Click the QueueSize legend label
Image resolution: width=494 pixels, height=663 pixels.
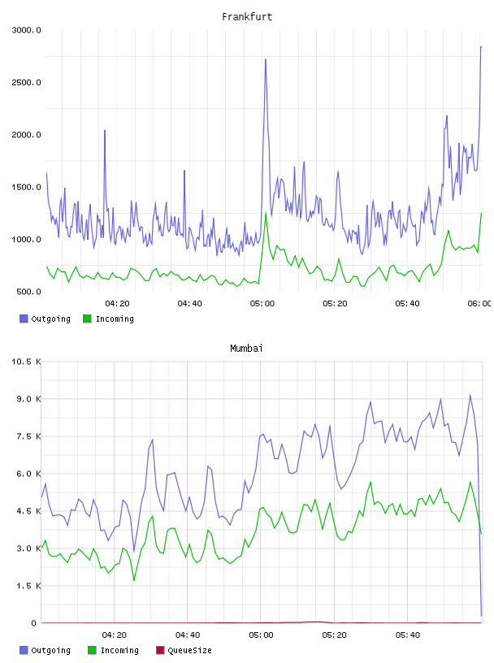190,650
